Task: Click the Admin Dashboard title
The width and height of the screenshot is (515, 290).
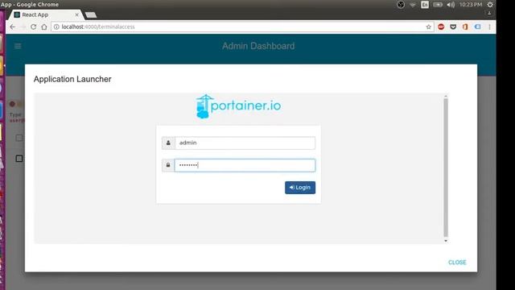Action: [x=258, y=46]
